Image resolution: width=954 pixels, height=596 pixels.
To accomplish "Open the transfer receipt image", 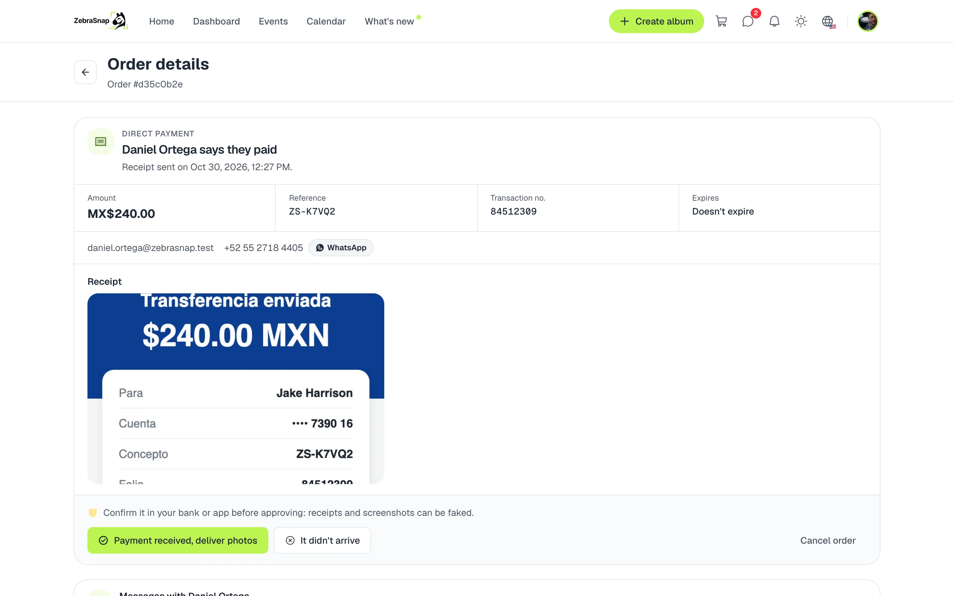I will coord(236,389).
